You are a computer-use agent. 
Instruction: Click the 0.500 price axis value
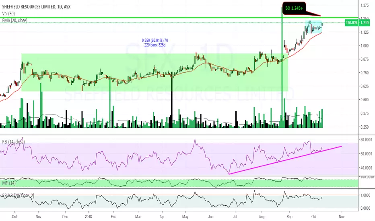tap(365, 100)
